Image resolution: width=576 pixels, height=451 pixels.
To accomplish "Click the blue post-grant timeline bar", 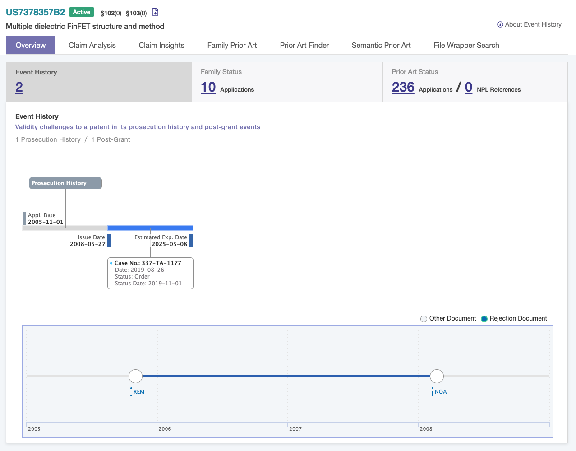I will (x=150, y=228).
